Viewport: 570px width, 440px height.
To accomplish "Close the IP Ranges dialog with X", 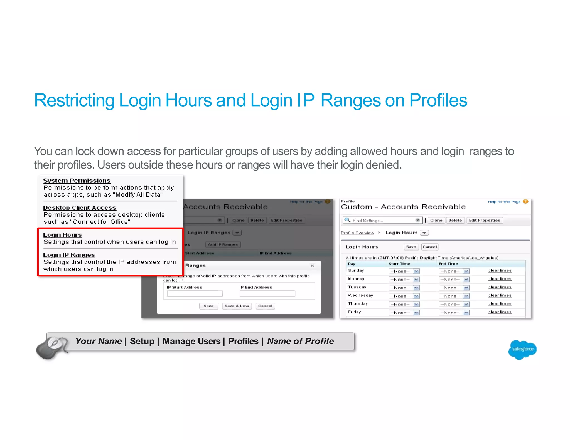I will coord(312,266).
